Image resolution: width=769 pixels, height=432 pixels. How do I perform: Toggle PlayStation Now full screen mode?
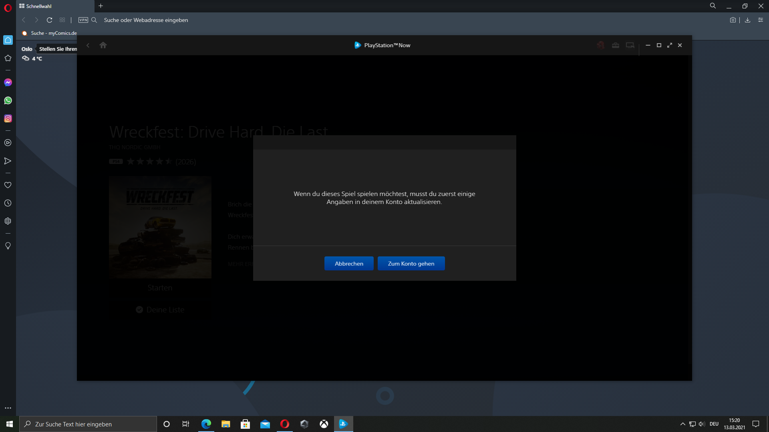coord(669,45)
